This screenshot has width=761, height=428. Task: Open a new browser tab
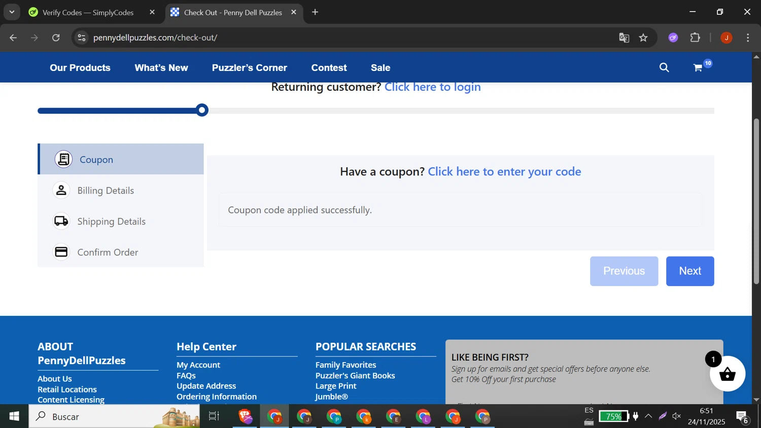click(315, 12)
